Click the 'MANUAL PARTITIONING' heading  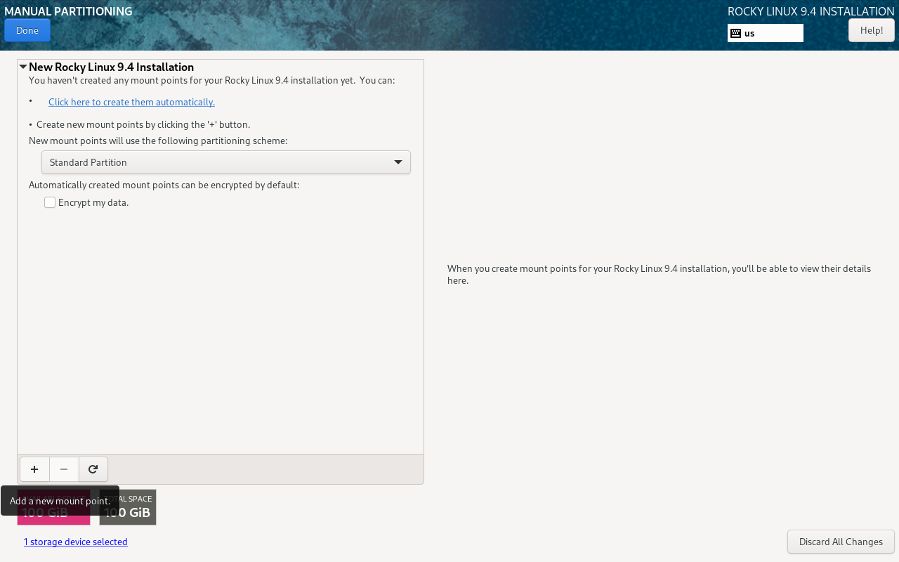pos(68,11)
